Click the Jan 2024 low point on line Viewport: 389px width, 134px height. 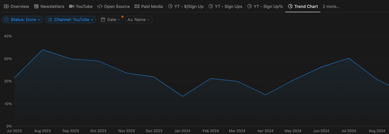click(x=182, y=96)
